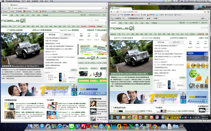This screenshot has width=211, height=131.
Task: Click more button under discussions, left page
Action: [x=74, y=70]
